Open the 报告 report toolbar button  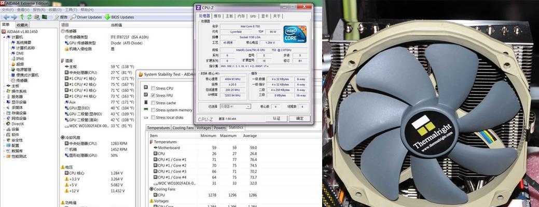tap(61, 17)
